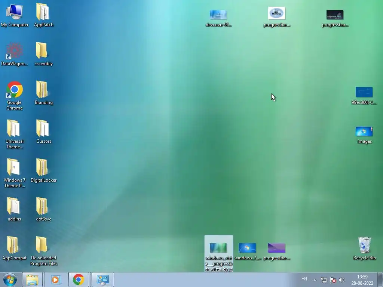
Task: Select the dot3svc folder icon
Action: click(43, 209)
